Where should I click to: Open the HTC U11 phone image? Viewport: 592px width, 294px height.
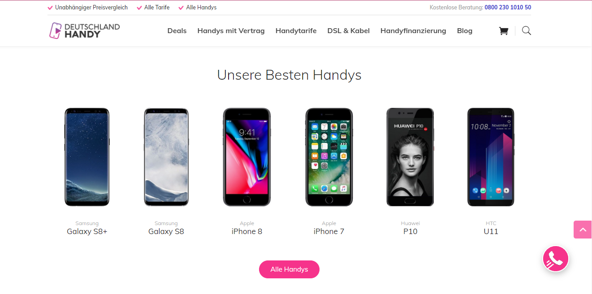point(491,157)
